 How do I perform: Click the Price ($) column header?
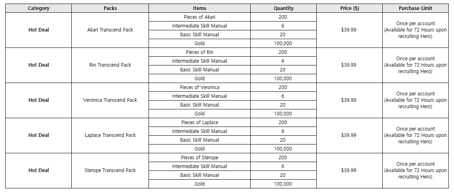(349, 8)
